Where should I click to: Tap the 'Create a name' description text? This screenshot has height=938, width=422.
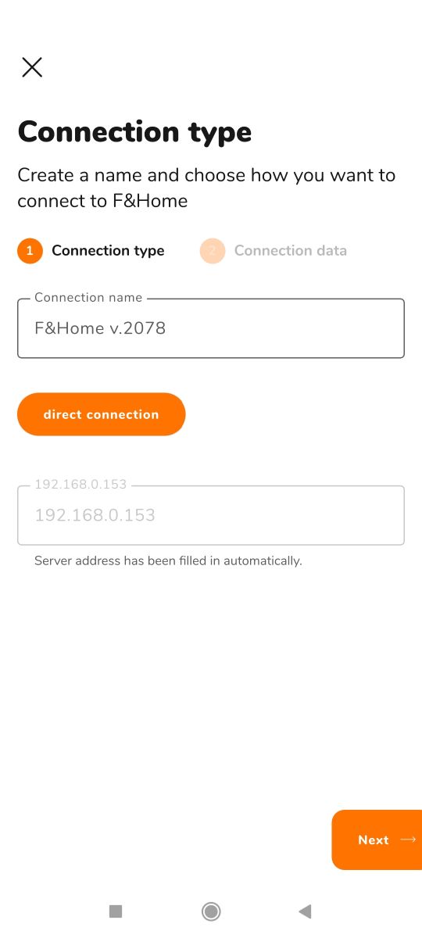point(206,188)
